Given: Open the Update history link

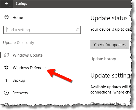Looking at the screenshot, I should (103, 59).
